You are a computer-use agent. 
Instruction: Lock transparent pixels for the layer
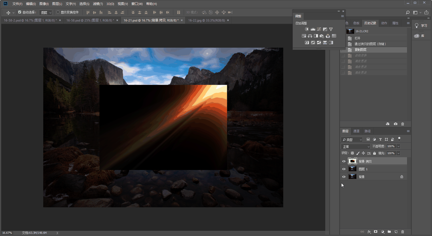[x=352, y=153]
